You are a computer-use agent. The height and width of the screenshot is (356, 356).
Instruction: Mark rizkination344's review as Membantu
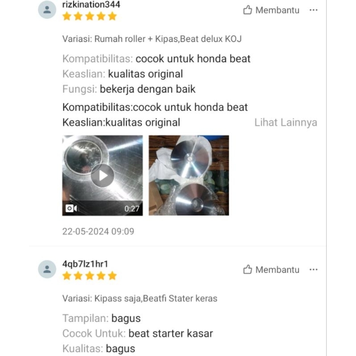coord(271,10)
